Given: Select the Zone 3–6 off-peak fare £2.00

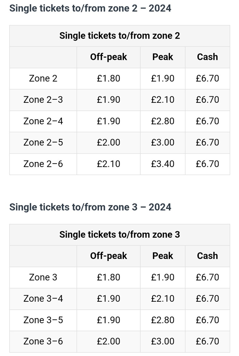Looking at the screenshot, I should [x=109, y=341].
